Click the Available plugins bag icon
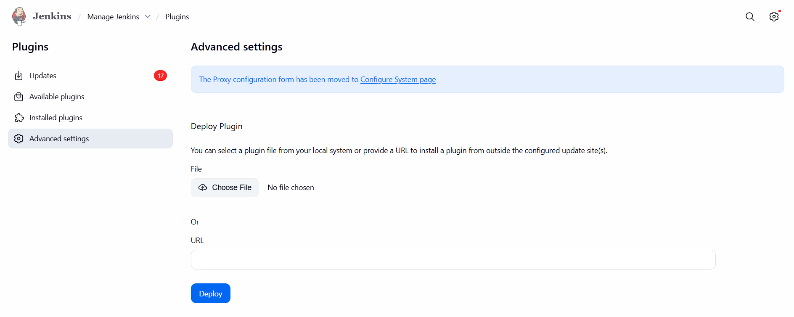Viewport: 794px width, 317px height. (19, 97)
